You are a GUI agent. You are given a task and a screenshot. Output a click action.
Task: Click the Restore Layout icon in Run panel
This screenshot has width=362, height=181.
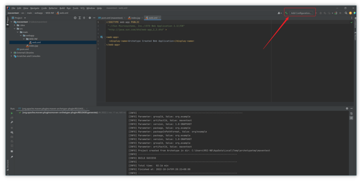pos(12,151)
